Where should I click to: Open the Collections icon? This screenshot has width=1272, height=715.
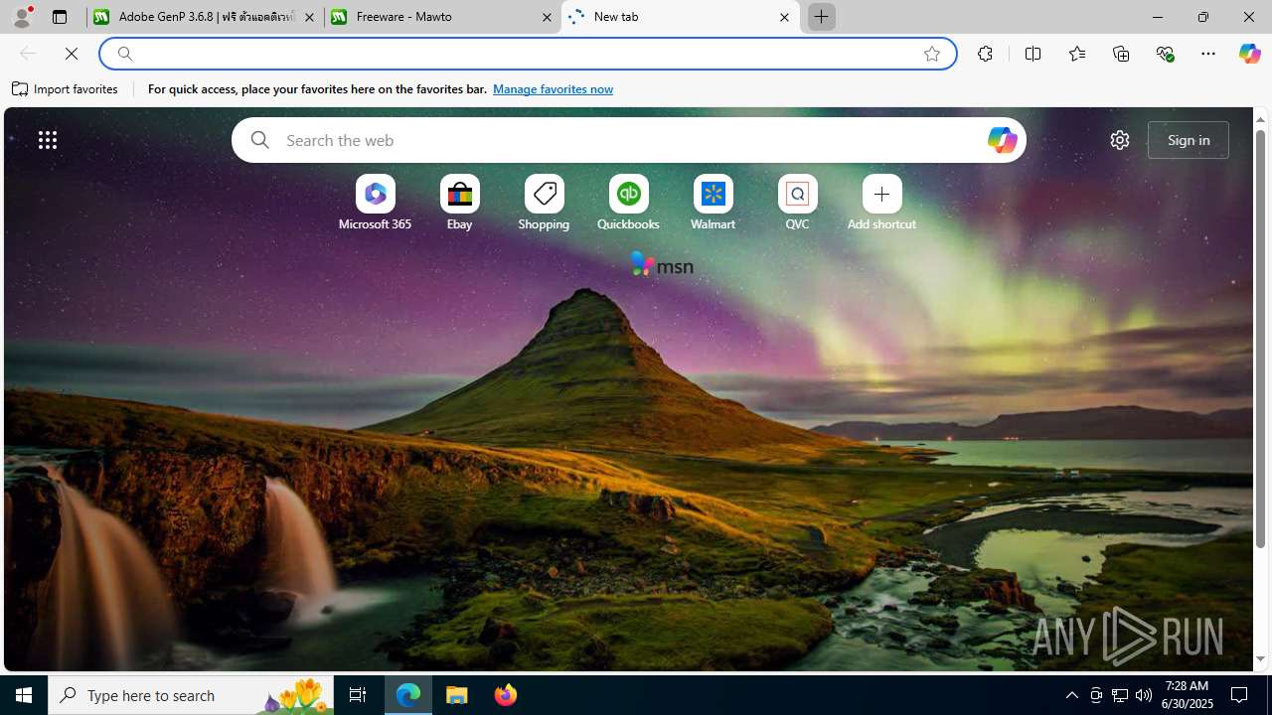tap(1121, 54)
